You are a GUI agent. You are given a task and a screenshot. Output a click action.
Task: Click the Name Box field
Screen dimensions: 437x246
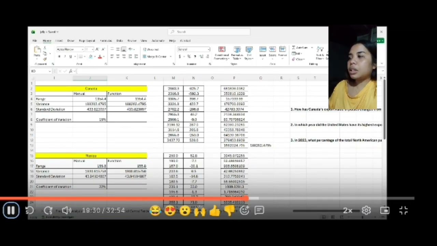[x=41, y=71]
